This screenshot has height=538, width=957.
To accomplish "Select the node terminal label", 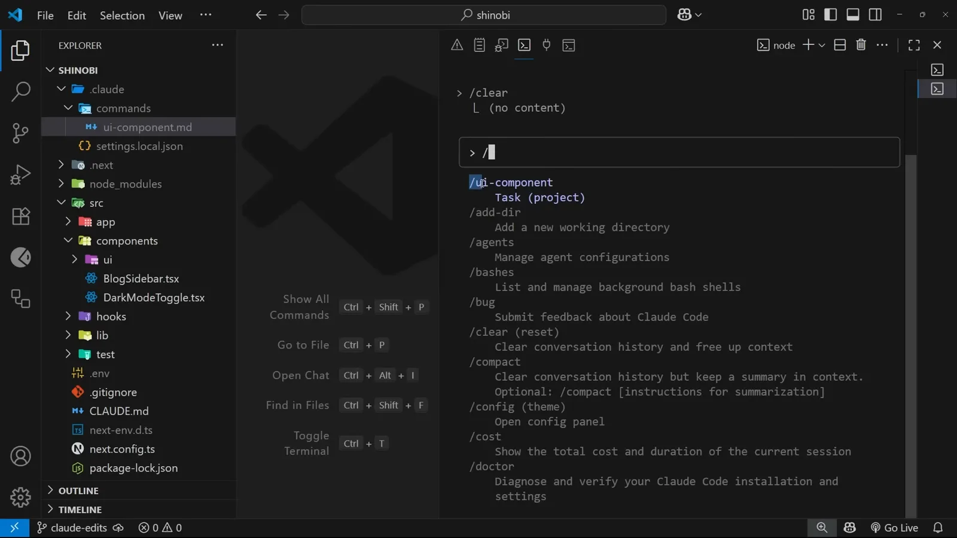I will click(x=776, y=45).
